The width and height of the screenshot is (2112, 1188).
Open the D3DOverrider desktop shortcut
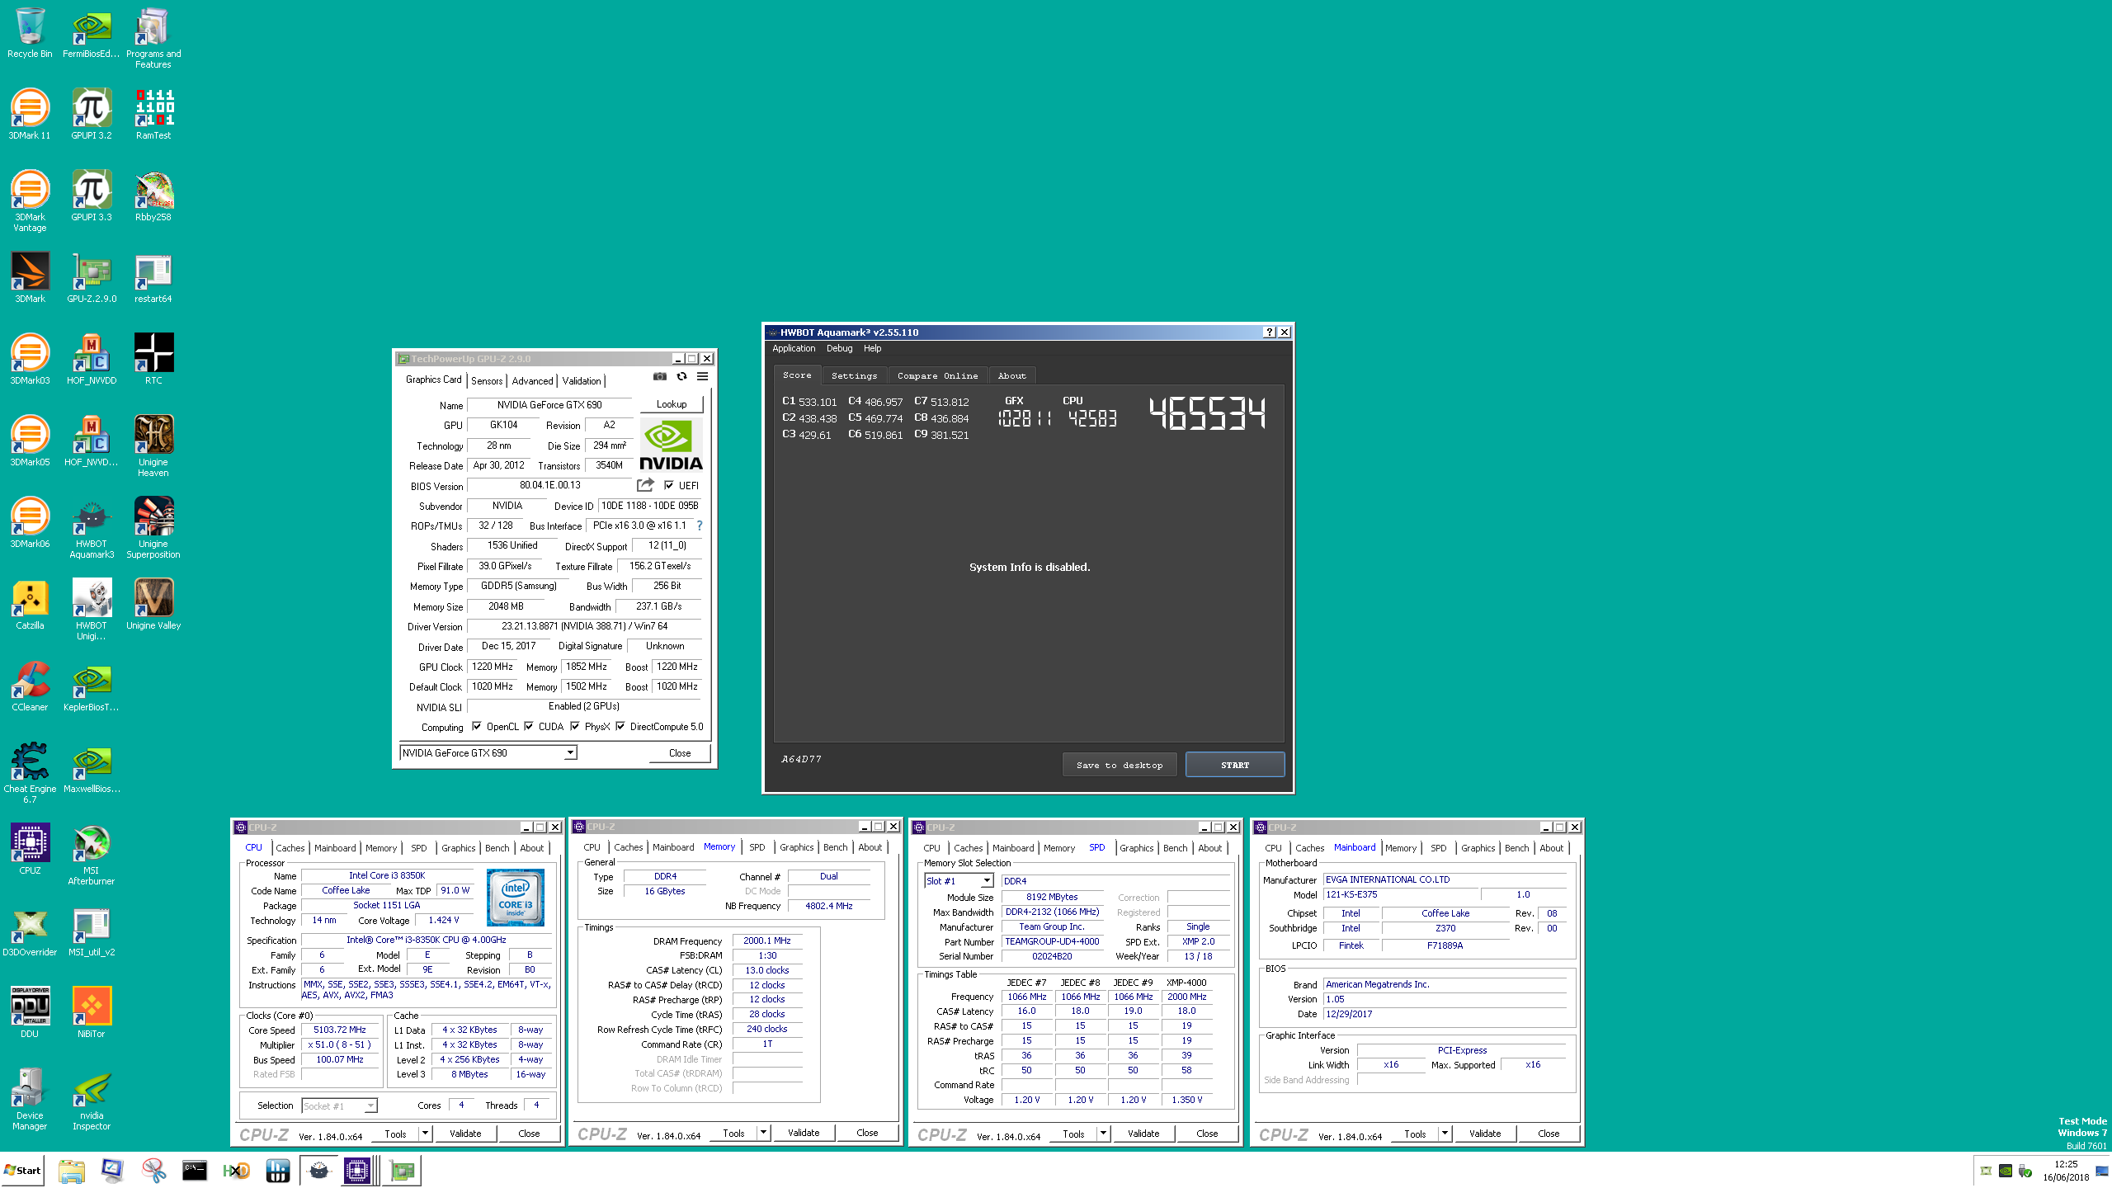pos(30,931)
